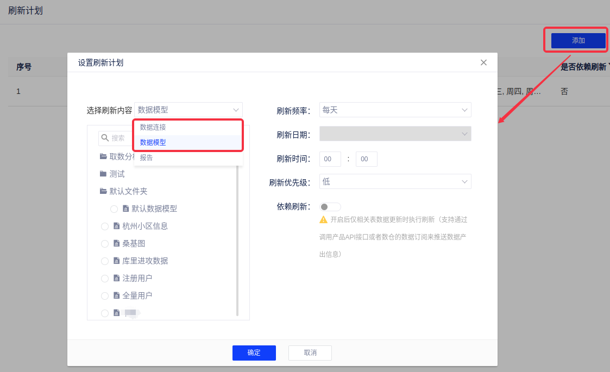Select the 默认数据模型 radio button
The image size is (610, 372).
click(114, 209)
